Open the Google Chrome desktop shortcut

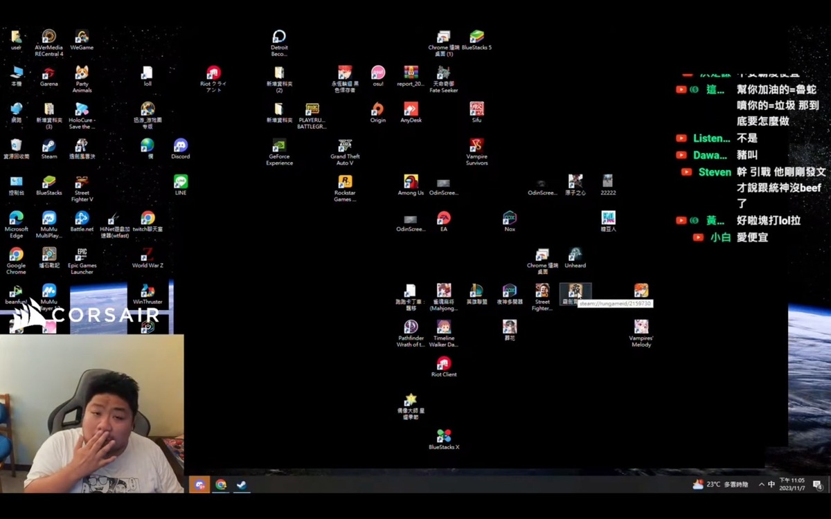(x=16, y=260)
